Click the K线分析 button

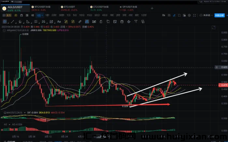tap(219, 15)
